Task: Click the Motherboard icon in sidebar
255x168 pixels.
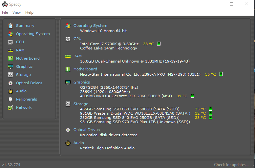Action: (x=11, y=58)
